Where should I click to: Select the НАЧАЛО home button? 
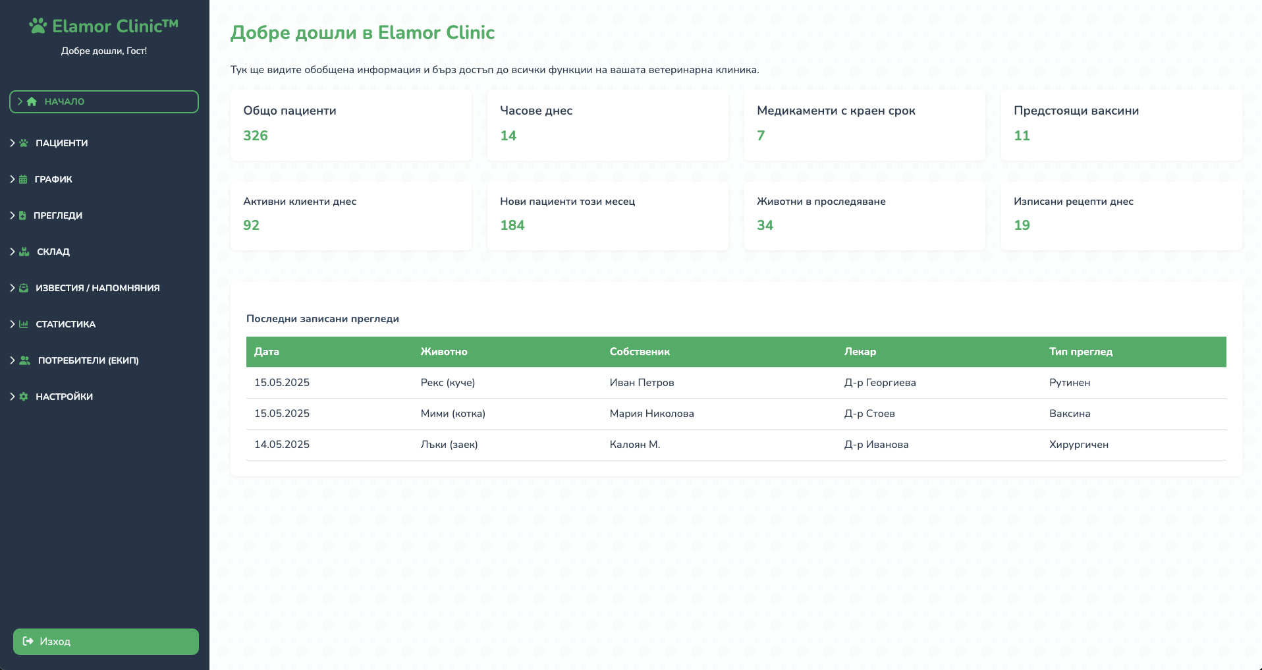[104, 101]
